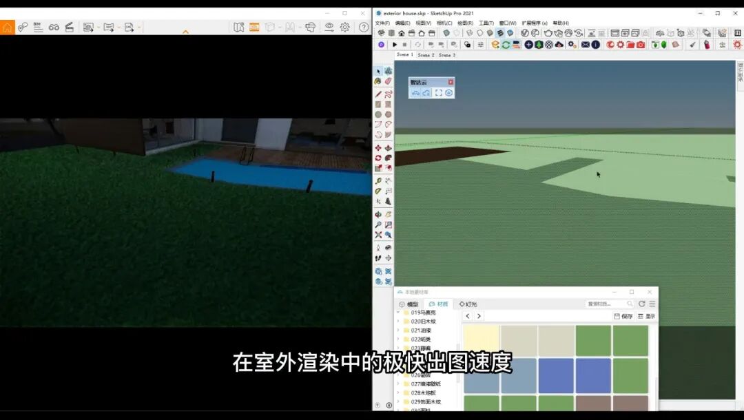Select the Zoom magnifier tool

(378, 224)
